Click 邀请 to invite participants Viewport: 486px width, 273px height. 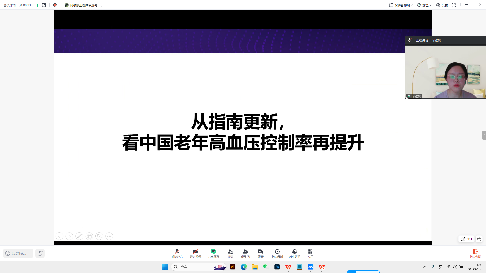click(x=230, y=253)
